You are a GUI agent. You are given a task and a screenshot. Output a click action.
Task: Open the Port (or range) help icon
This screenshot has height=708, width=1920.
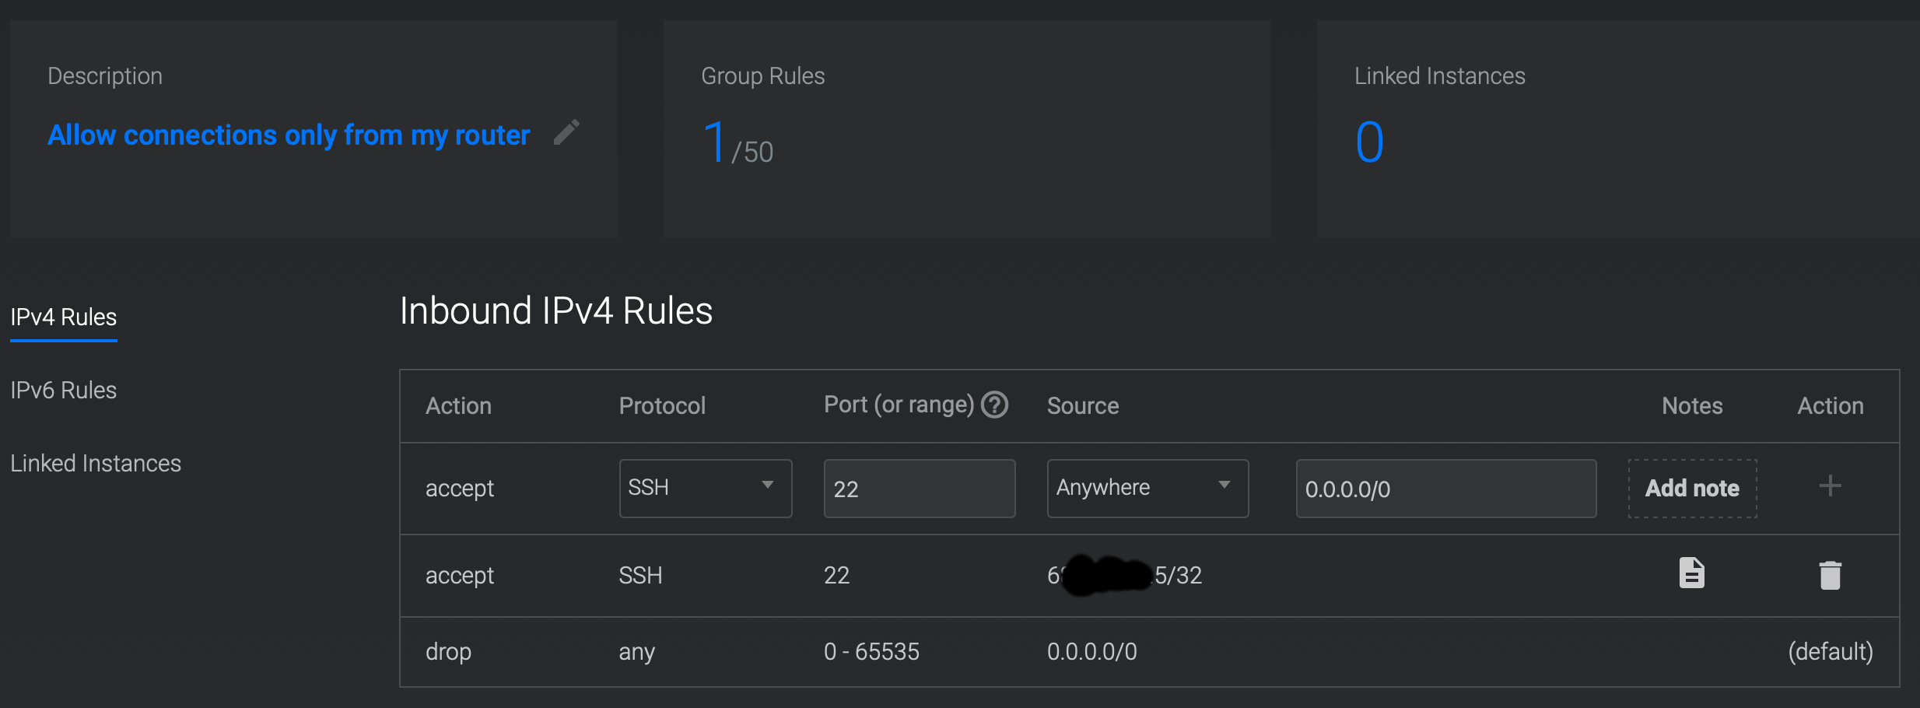tap(994, 405)
